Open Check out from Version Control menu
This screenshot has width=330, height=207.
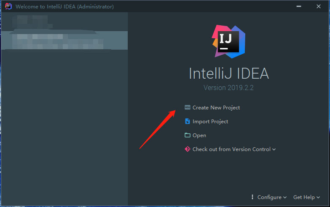click(231, 149)
